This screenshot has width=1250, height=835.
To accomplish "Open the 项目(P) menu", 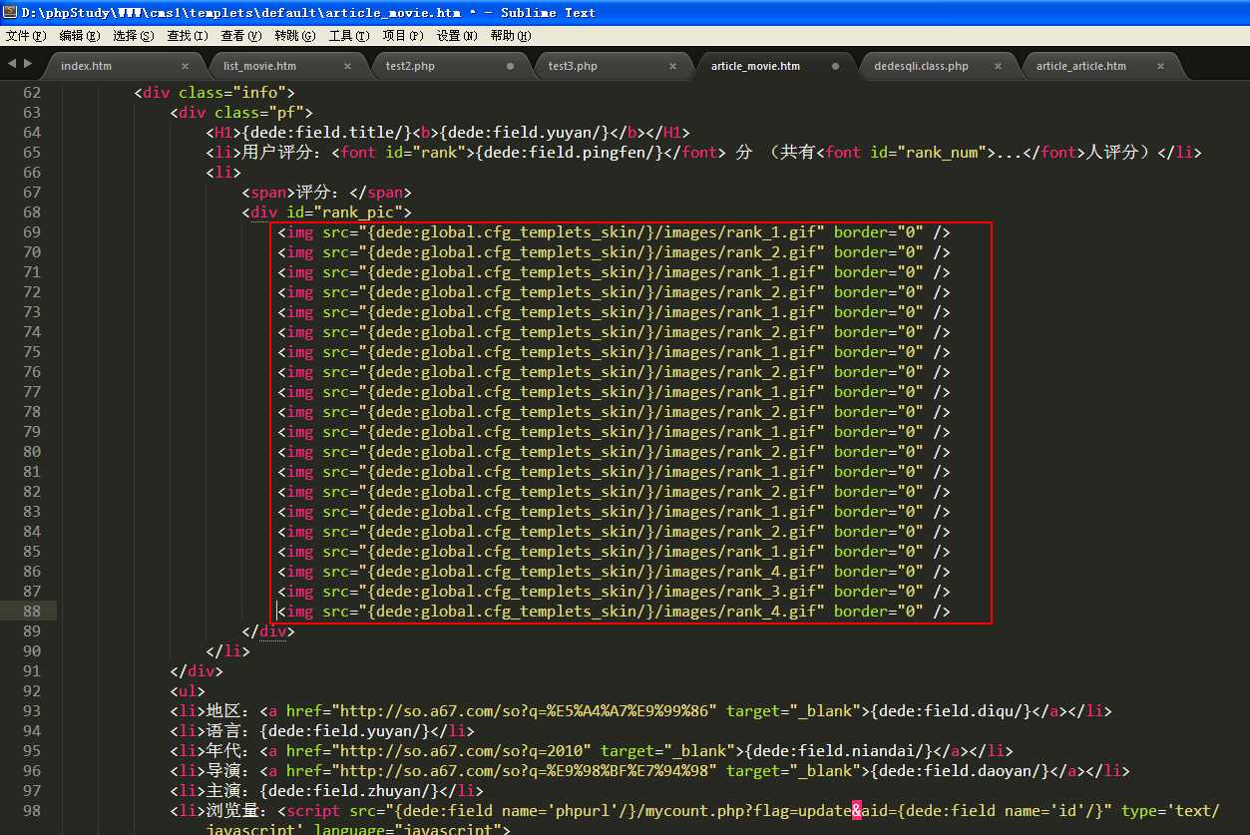I will pos(402,35).
